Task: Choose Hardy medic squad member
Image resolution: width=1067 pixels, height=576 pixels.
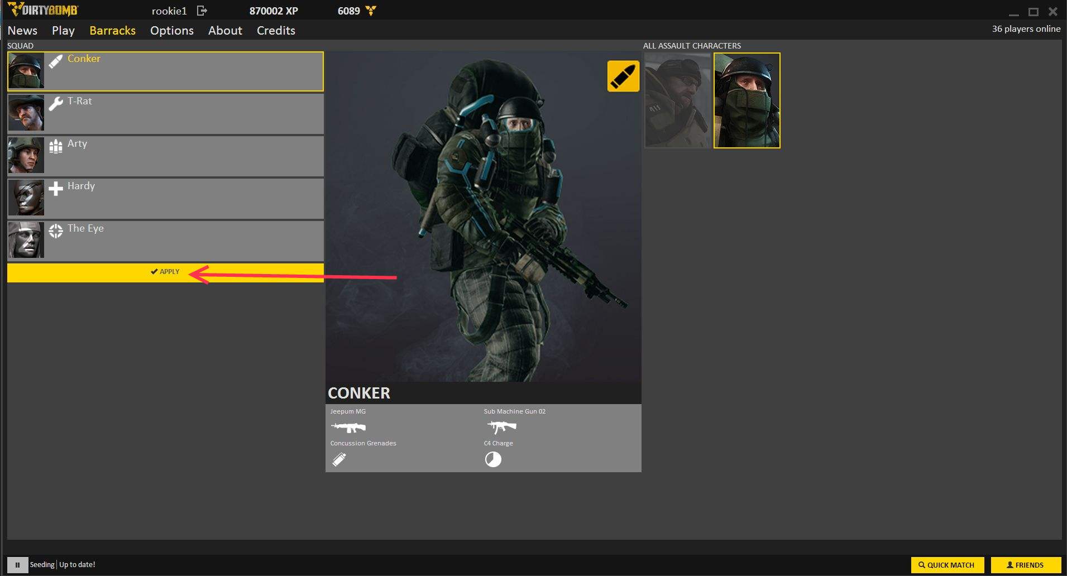Action: click(x=165, y=198)
